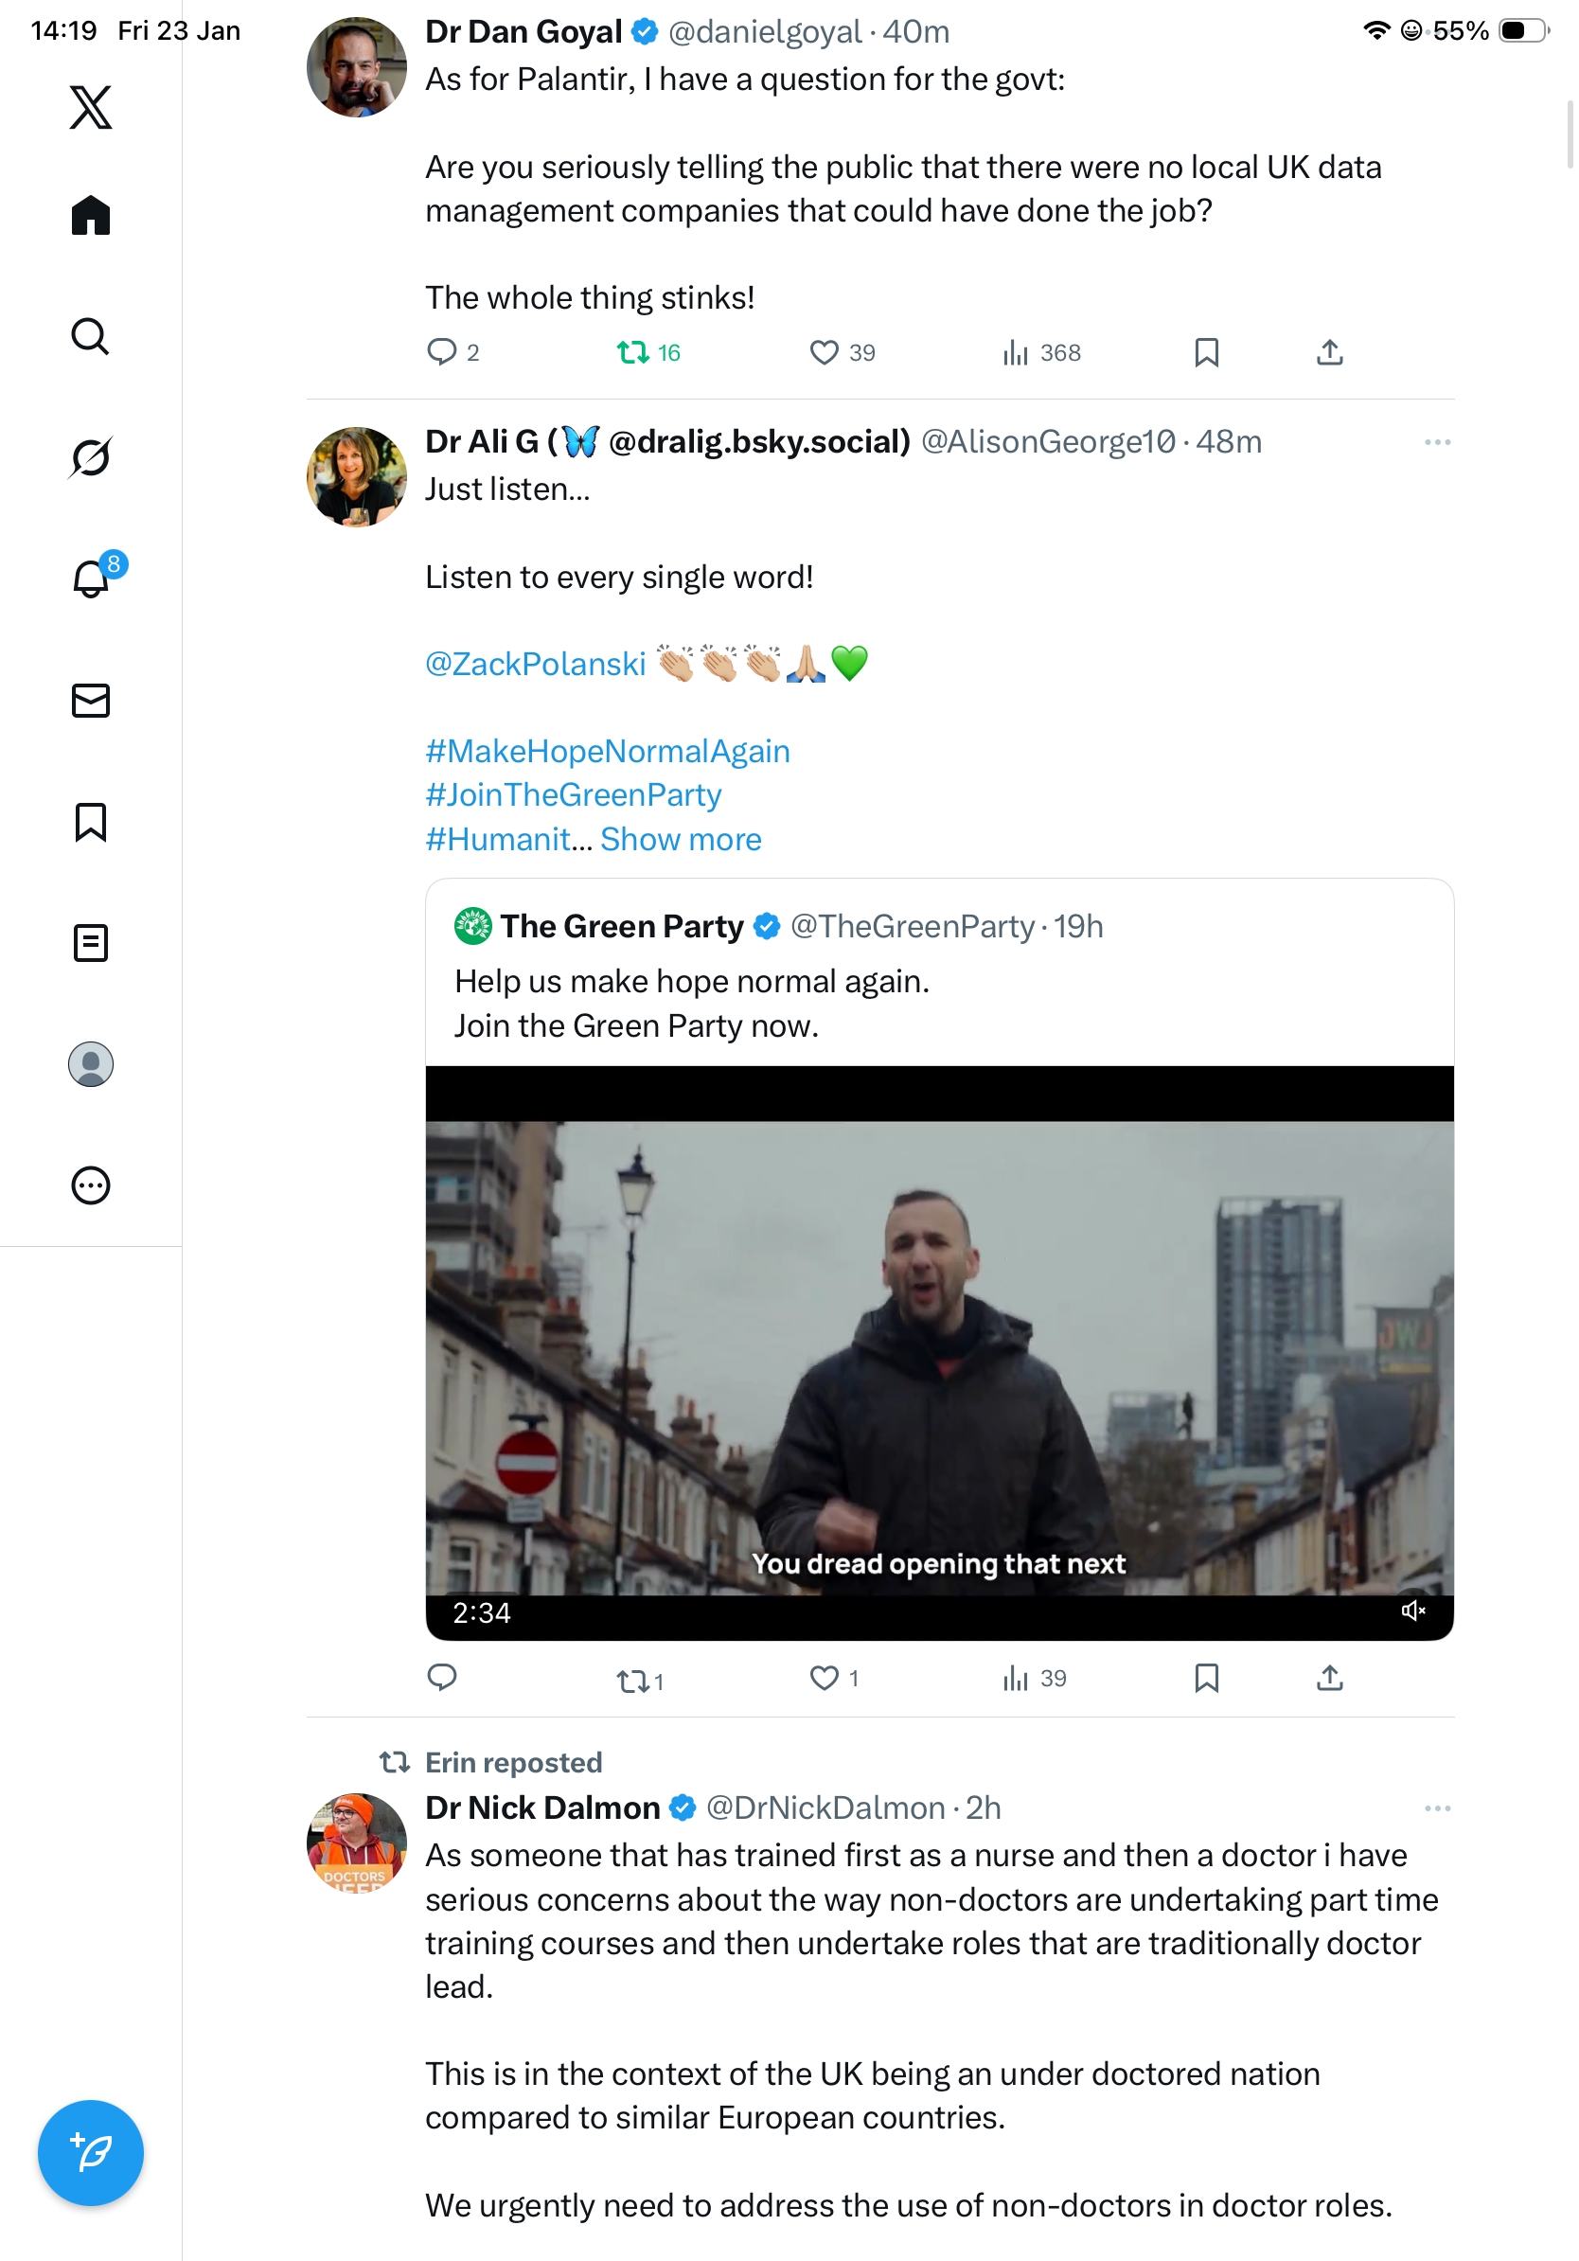Viewport: 1579px width, 2261px height.
Task: Open the #MakeHopeNormalAgain hashtag
Action: pyautogui.click(x=608, y=752)
